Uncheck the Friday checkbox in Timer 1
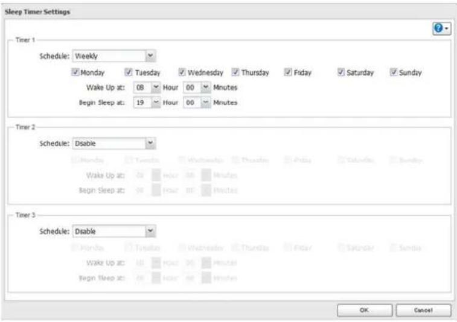Viewport: 457px width, 322px height. [288, 72]
